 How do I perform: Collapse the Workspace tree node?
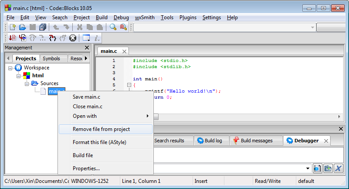point(10,68)
